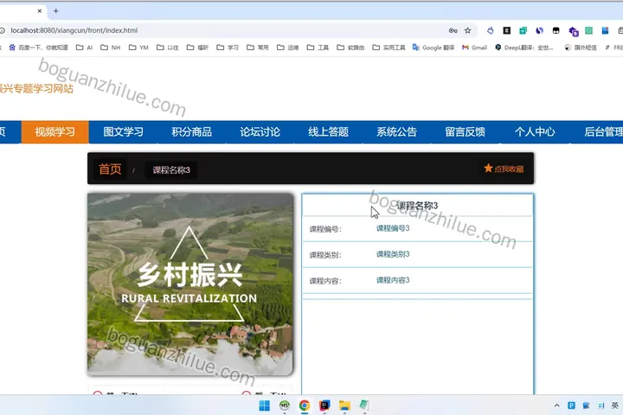Open the NH bookmarks folder
The width and height of the screenshot is (623, 415).
coord(111,48)
